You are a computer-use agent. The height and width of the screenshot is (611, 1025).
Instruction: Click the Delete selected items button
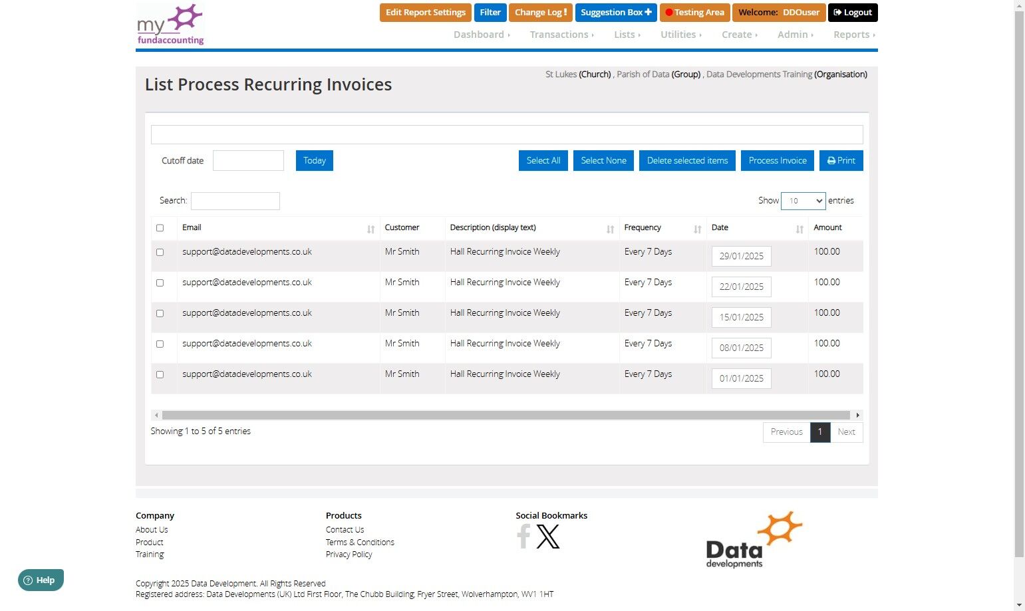tap(687, 160)
